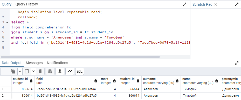Open the copy options dropdown arrow

click(x=20, y=71)
